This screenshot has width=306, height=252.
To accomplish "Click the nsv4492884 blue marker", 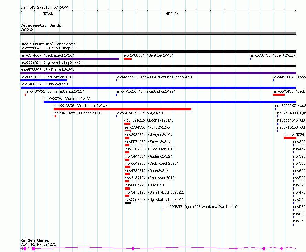I will pyautogui.click(x=273, y=80).
